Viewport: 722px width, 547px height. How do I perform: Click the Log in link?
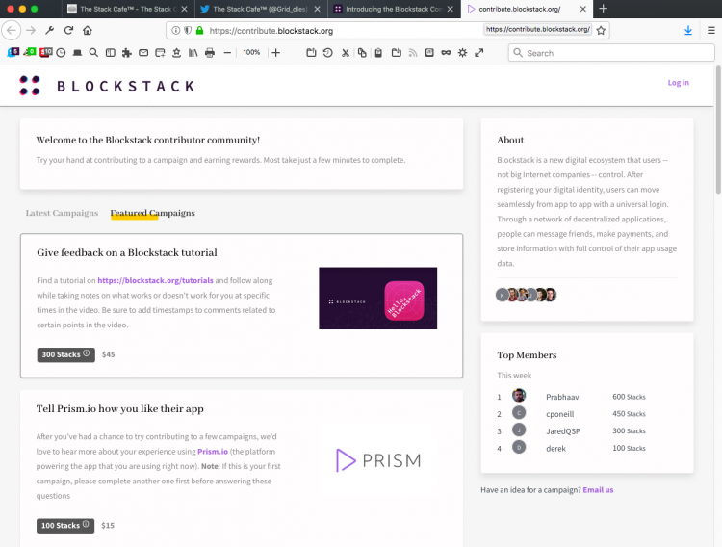[x=679, y=83]
